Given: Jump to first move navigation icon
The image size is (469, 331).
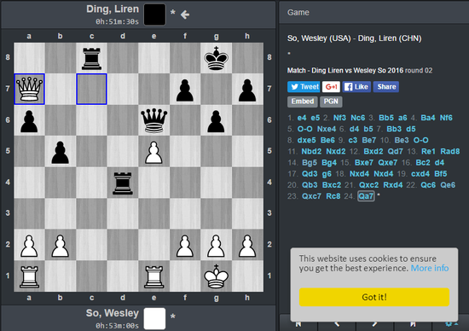Looking at the screenshot, I should click(298, 324).
